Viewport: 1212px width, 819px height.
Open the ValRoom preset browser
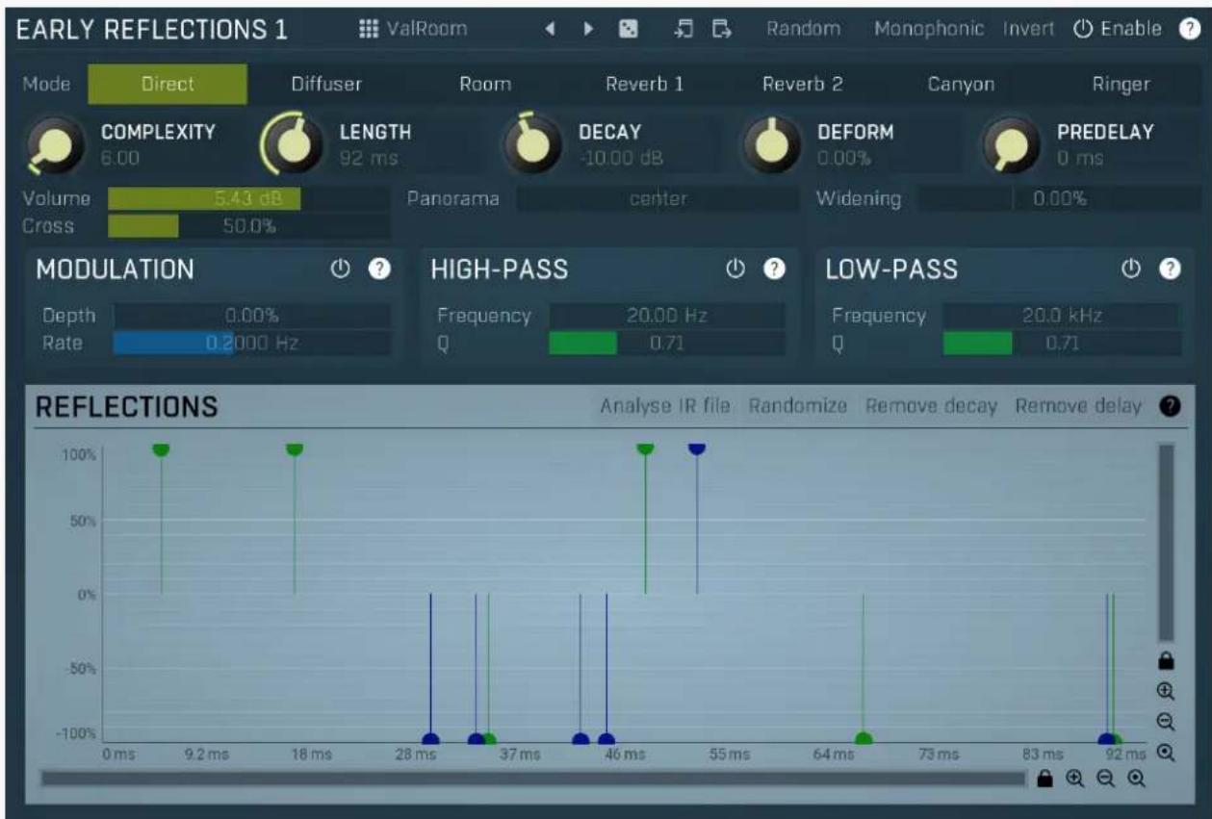(x=412, y=29)
